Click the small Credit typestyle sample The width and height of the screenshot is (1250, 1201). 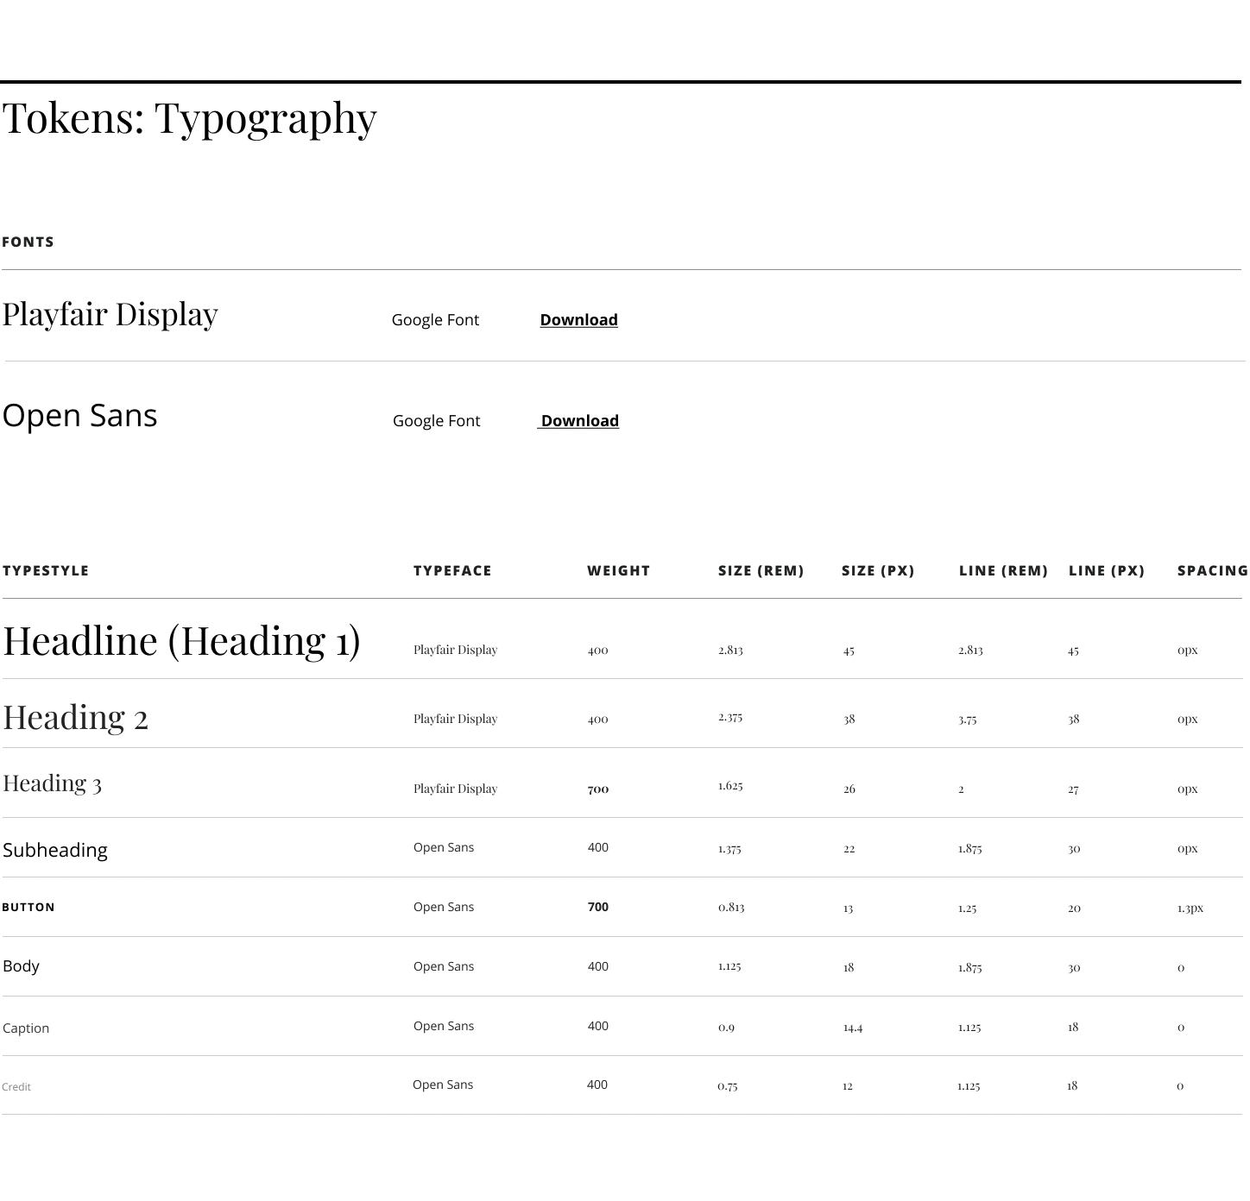tap(16, 1087)
